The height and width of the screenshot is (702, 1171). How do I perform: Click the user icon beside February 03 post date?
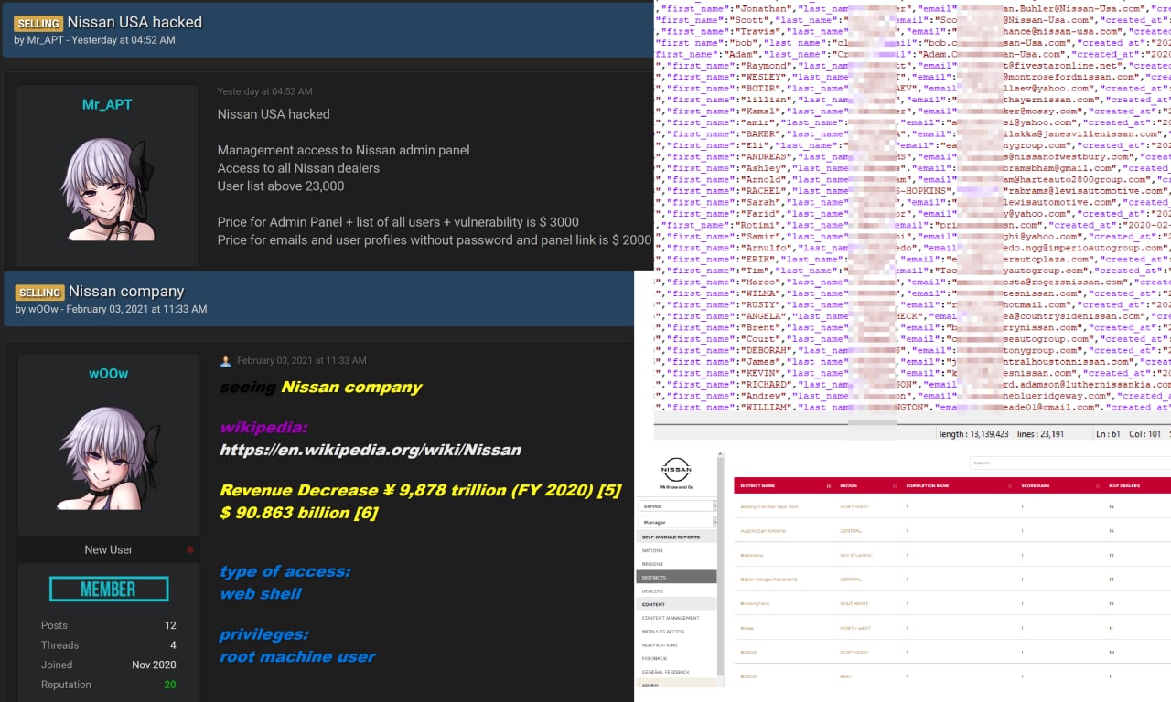(226, 361)
